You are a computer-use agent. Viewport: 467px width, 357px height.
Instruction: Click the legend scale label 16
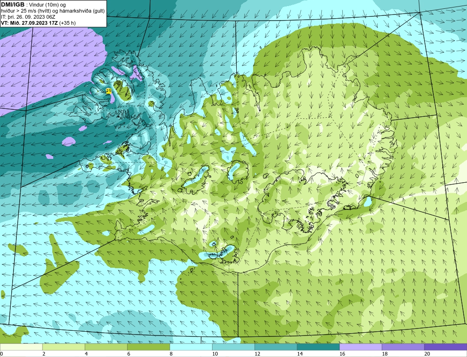(x=342, y=354)
